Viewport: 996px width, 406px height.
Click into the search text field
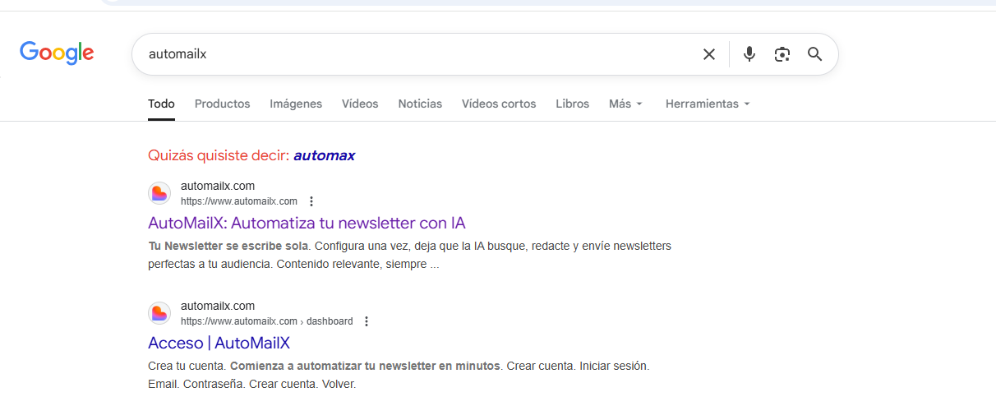coord(411,54)
